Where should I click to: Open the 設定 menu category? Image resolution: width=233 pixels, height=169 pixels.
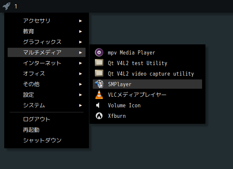(x=47, y=95)
